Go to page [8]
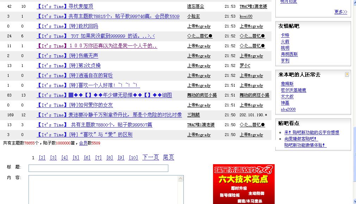The height and width of the screenshot is (204, 356). 110,157
